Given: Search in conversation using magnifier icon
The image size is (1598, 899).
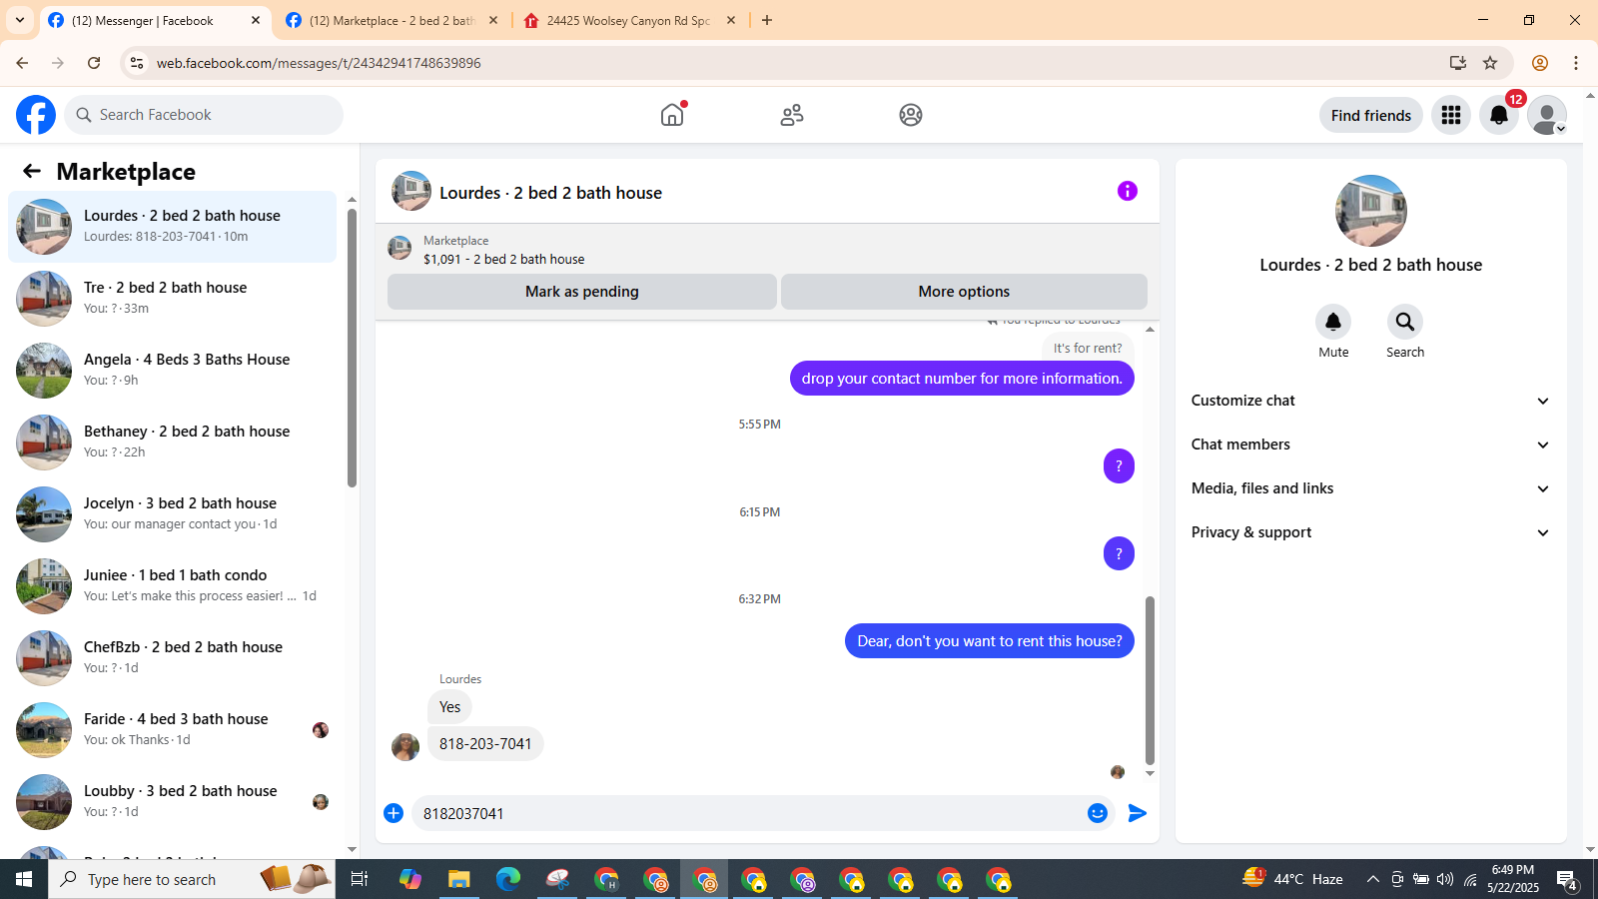Looking at the screenshot, I should pos(1405,322).
